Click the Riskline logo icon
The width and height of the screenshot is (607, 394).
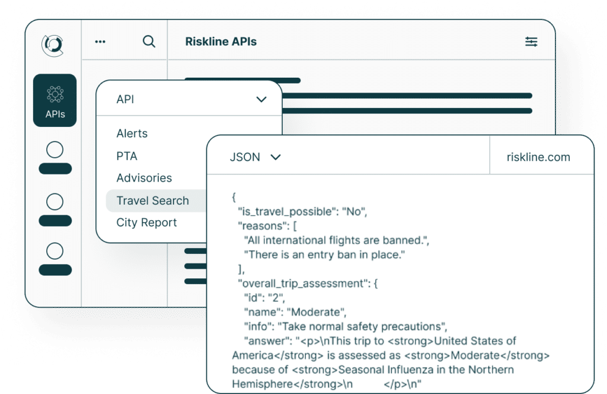click(x=53, y=45)
